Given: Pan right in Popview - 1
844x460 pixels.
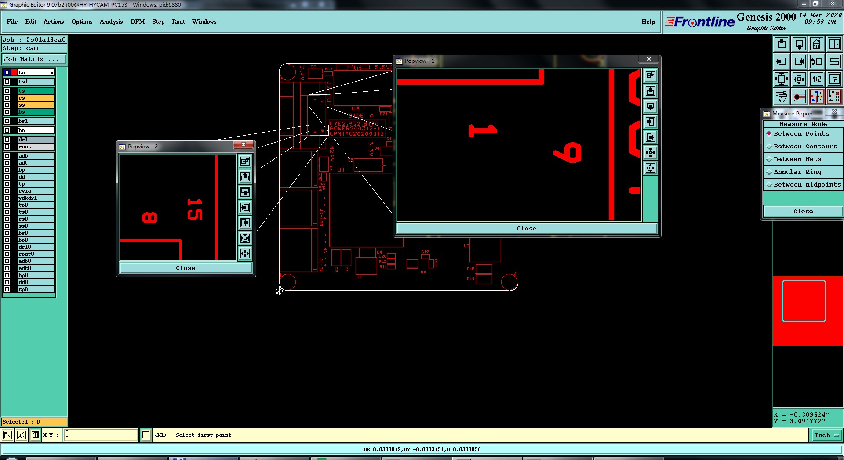Looking at the screenshot, I should 651,137.
